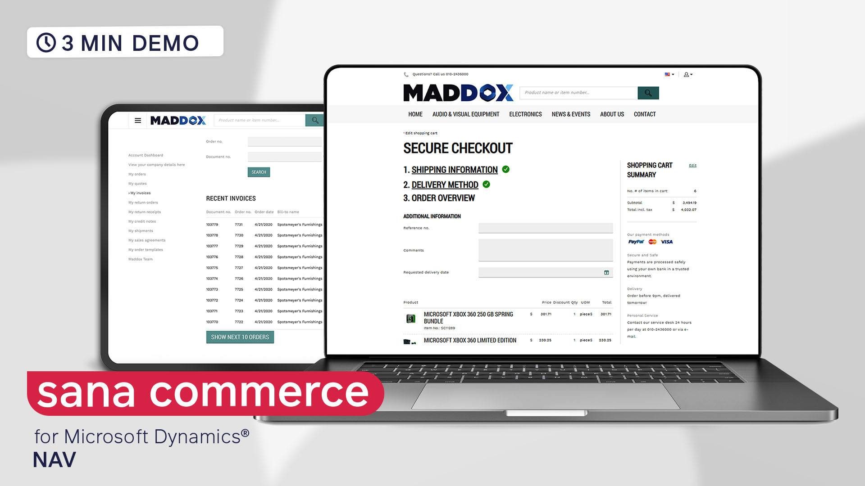Expand the AUDIO & VISUAL EQUIPMENT menu item
865x486 pixels.
(464, 114)
